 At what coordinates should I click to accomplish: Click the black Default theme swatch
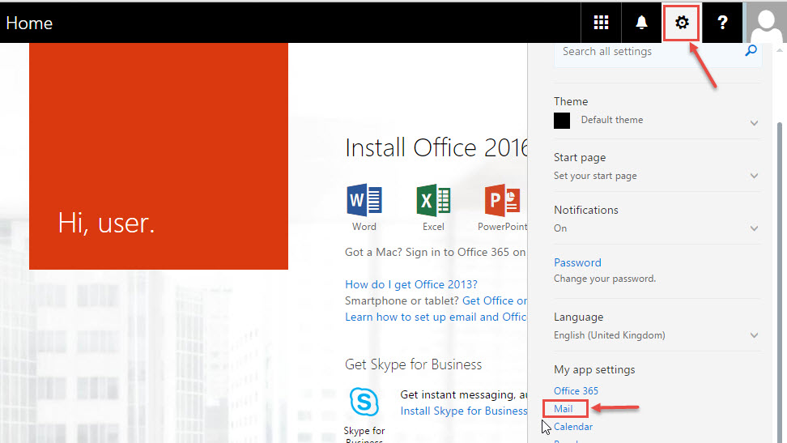tap(562, 121)
